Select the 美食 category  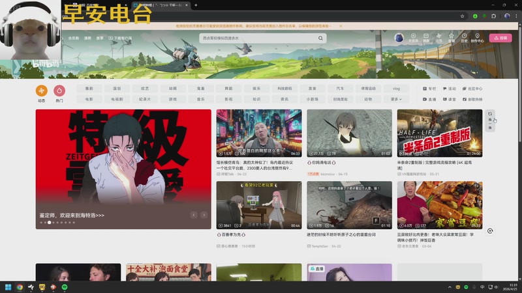click(313, 89)
